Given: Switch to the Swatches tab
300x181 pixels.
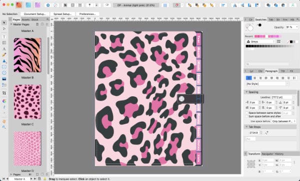Looking at the screenshot, I should click(261, 19).
